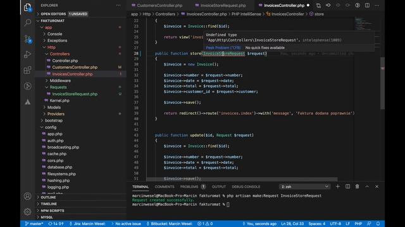Open Controller.php in file tree
Image resolution: width=405 pixels, height=227 pixels.
[x=81, y=61]
